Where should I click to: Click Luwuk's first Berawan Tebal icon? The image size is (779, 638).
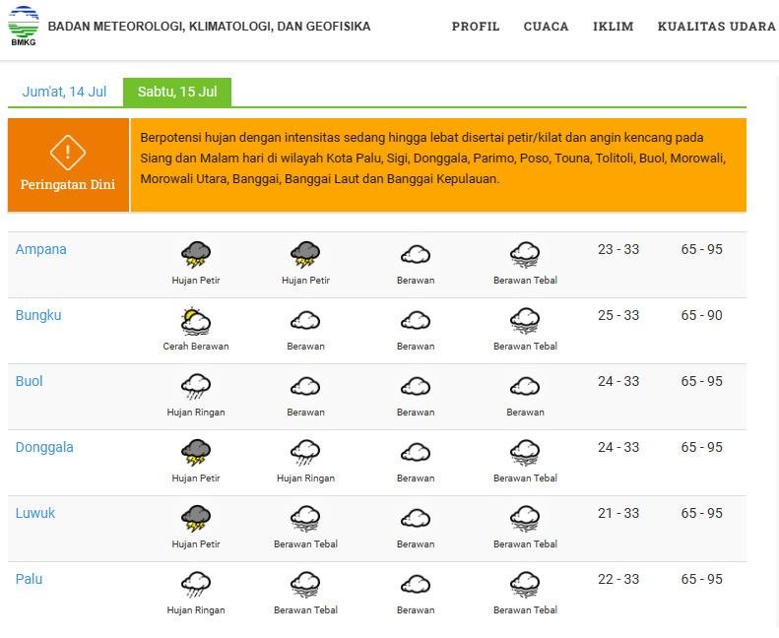[305, 519]
